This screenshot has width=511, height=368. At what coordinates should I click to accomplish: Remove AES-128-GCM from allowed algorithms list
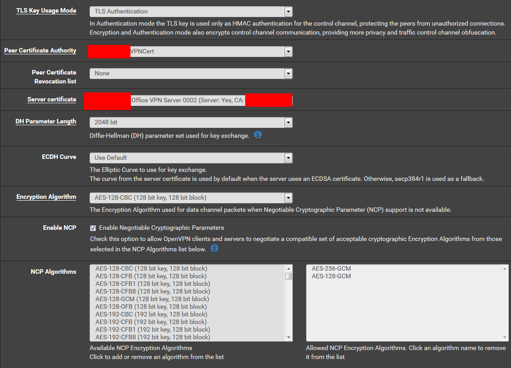point(331,276)
